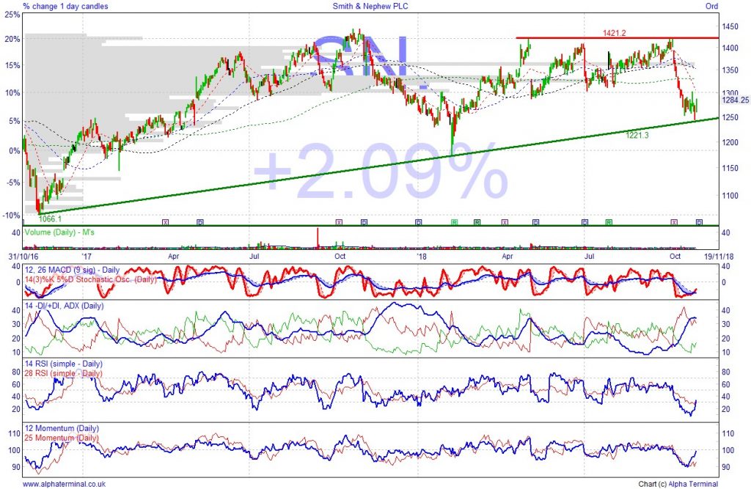Click the X event marker below April 2017 candles
Screen dimensions: 751x489
point(165,222)
